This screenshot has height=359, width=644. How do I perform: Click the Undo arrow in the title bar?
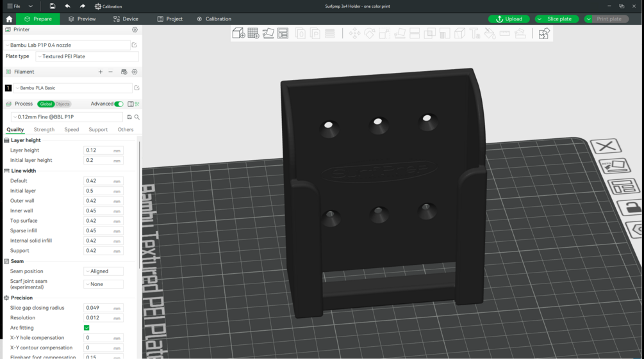67,6
